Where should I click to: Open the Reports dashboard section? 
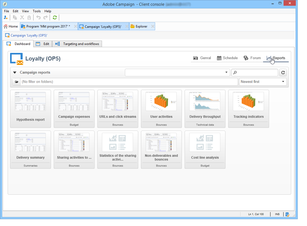pos(276,58)
